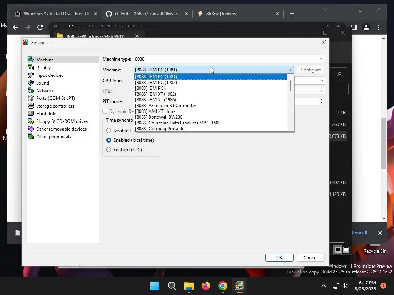This screenshot has height=295, width=394.
Task: Switch to 86Box app in the taskbar
Action: (239, 286)
